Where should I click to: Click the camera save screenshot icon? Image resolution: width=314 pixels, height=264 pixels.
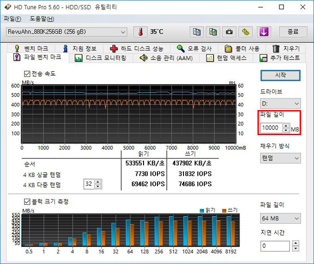point(229,32)
